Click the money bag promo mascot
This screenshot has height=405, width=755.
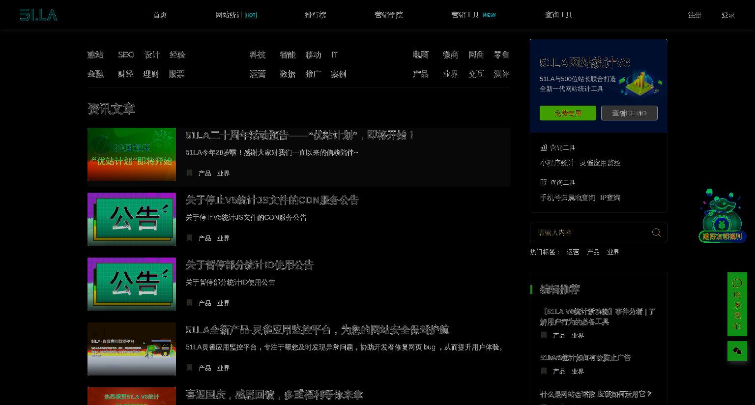click(x=722, y=215)
